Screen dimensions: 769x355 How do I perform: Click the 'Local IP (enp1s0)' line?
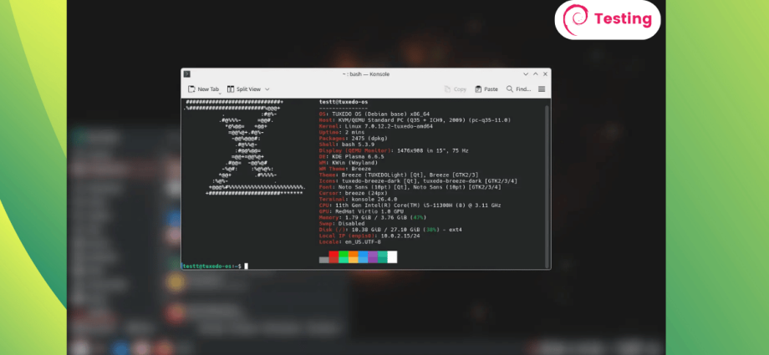click(x=368, y=236)
